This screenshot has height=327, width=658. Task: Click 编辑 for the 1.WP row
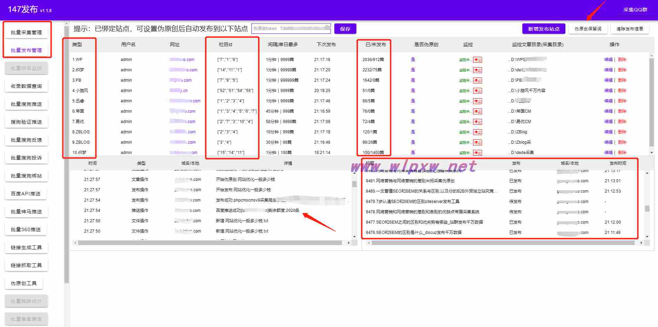click(608, 60)
